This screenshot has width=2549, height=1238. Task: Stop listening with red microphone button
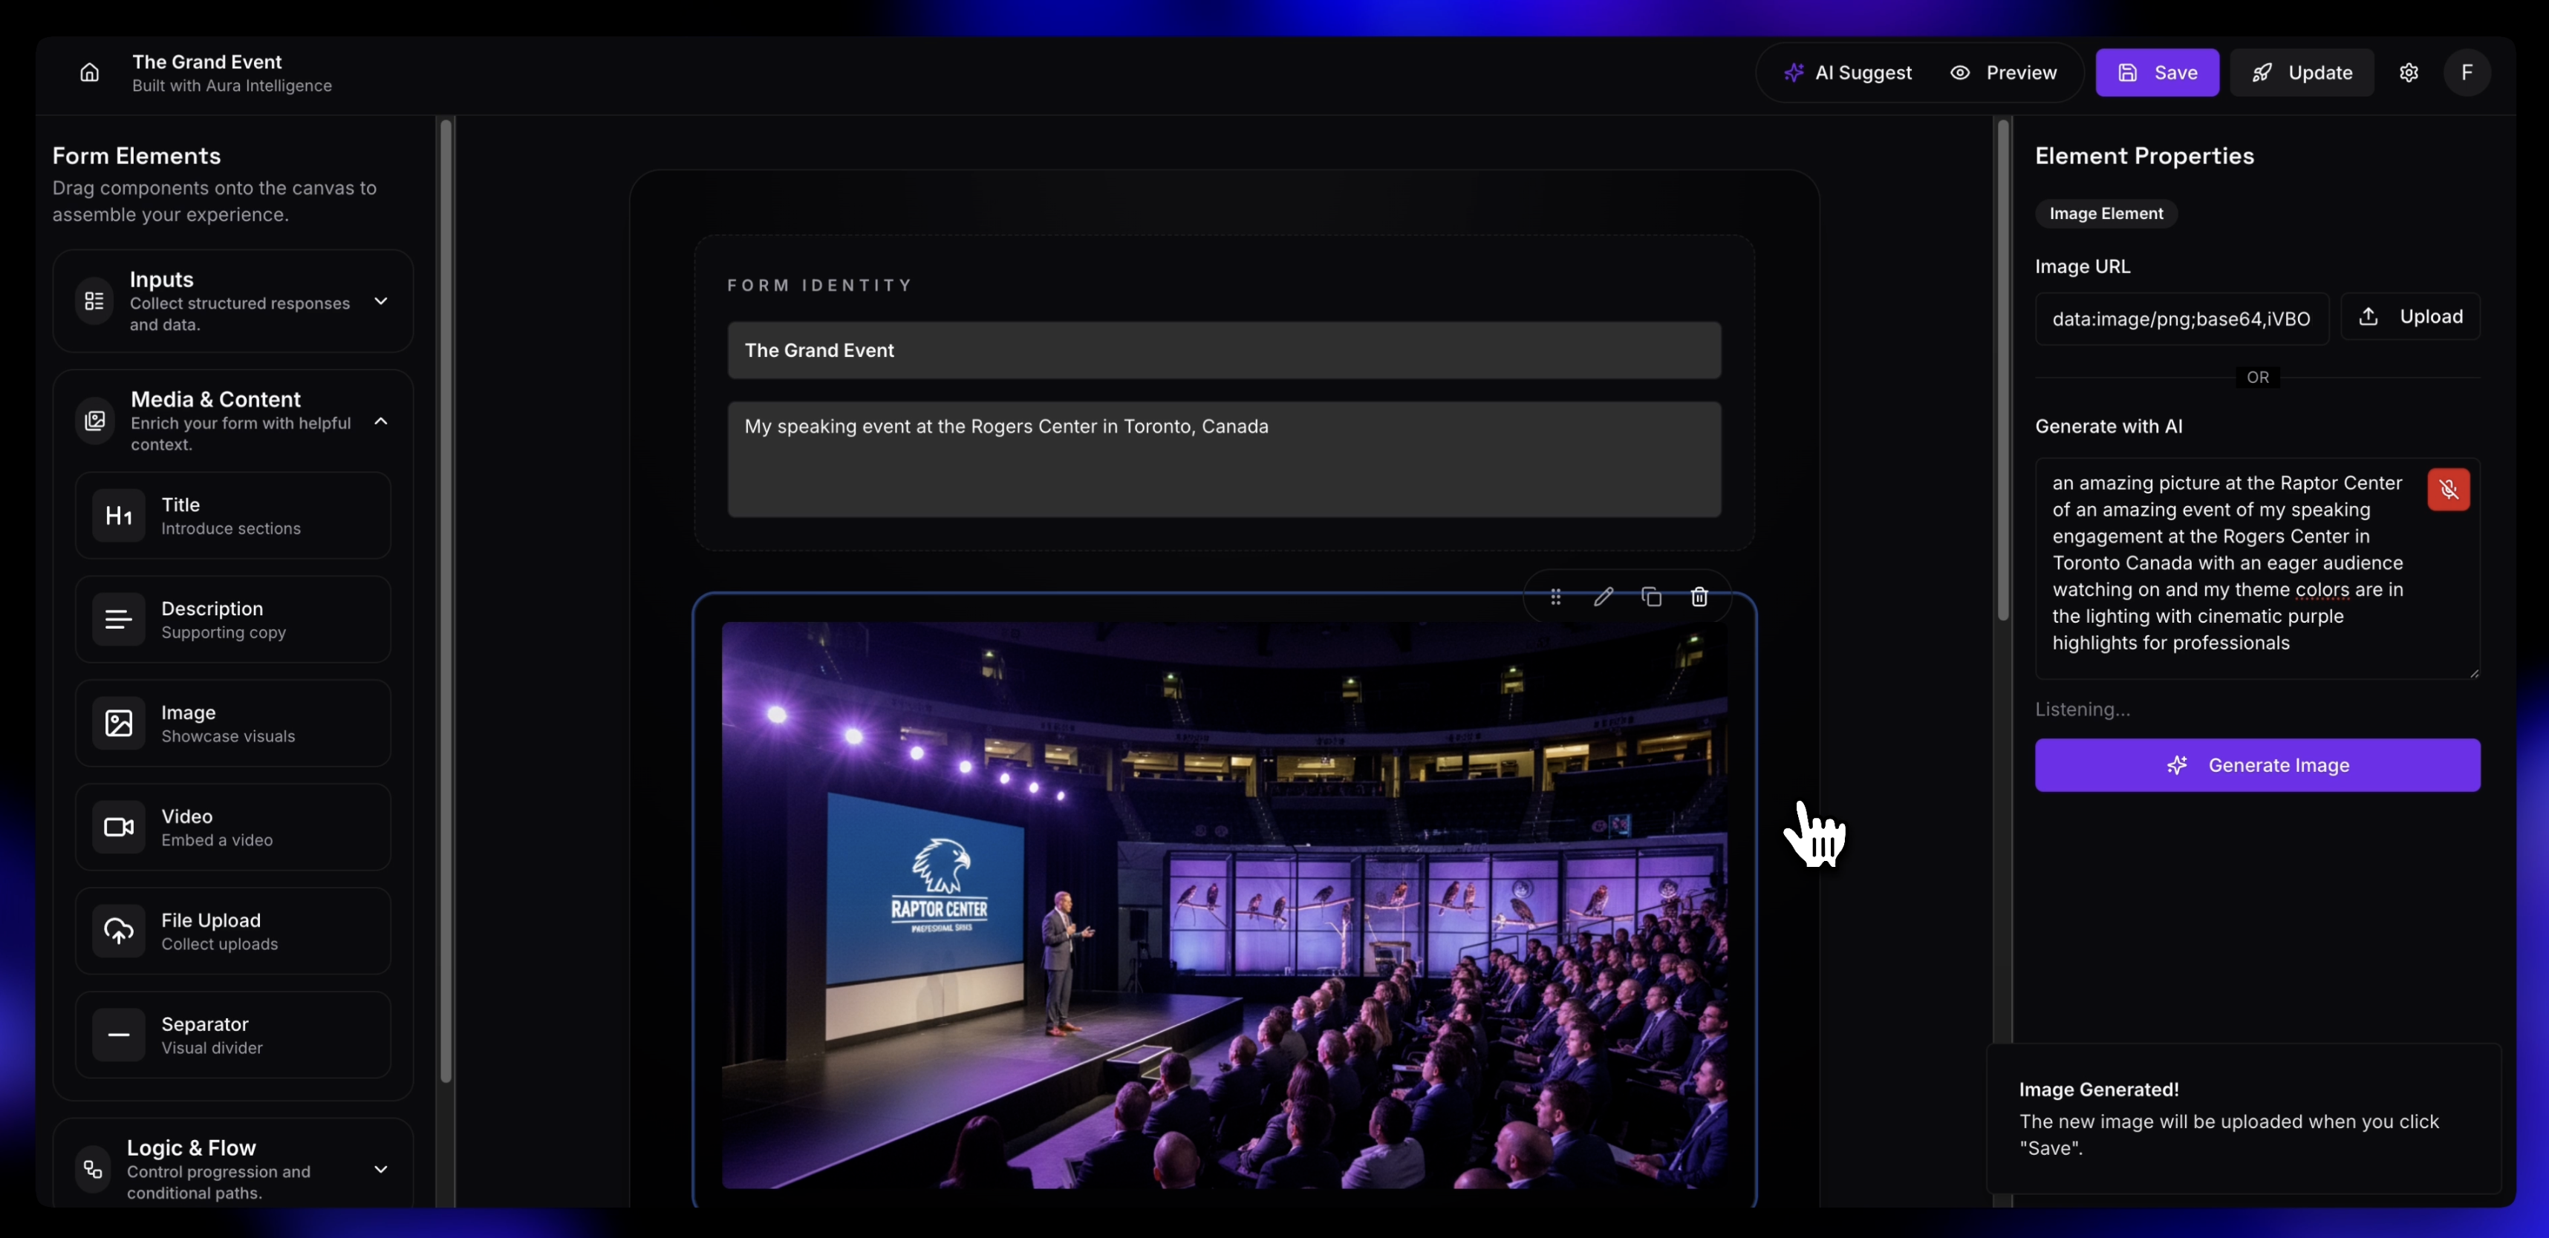click(x=2448, y=489)
